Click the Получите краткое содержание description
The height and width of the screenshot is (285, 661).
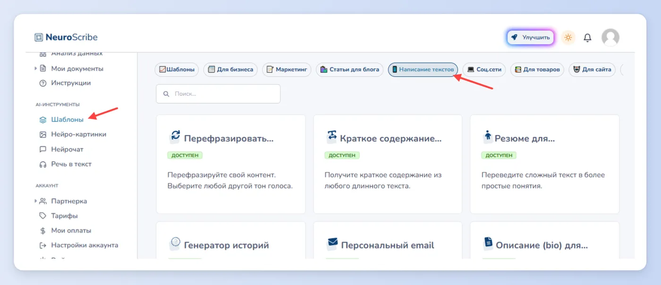click(x=383, y=180)
